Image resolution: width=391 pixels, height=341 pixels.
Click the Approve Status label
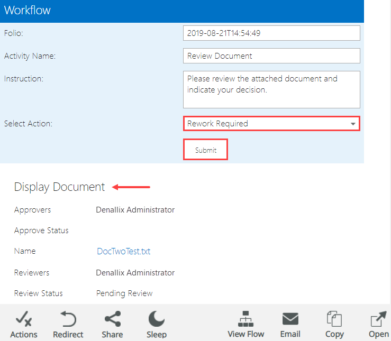tap(41, 231)
